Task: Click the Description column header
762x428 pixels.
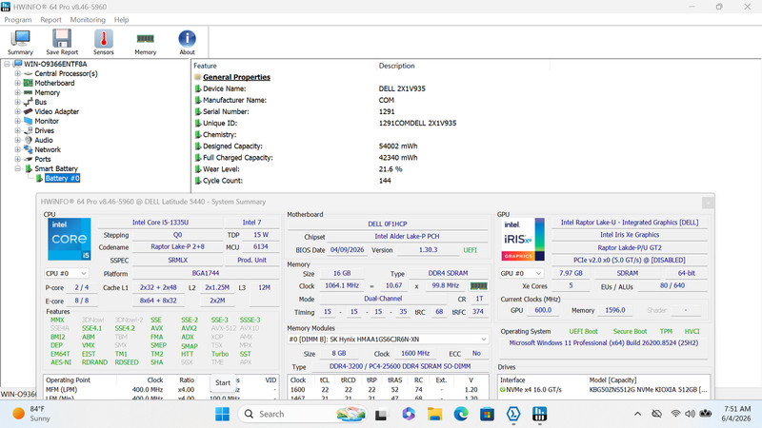Action: coord(396,66)
